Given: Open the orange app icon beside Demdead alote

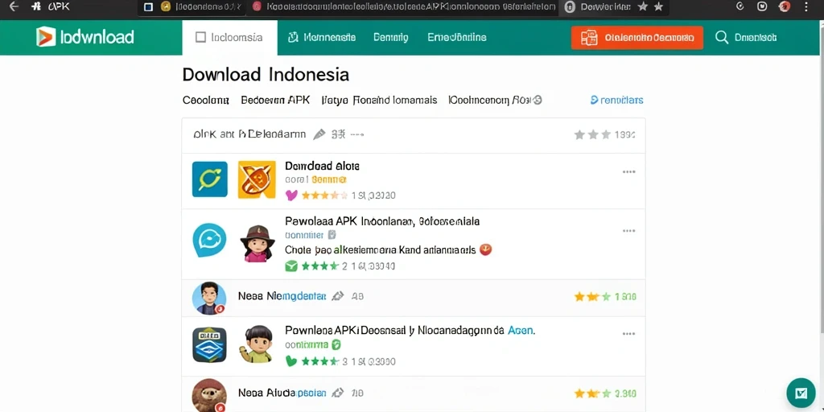Looking at the screenshot, I should click(x=257, y=179).
